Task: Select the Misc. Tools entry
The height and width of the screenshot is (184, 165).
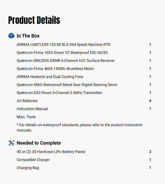Action: coord(26,117)
